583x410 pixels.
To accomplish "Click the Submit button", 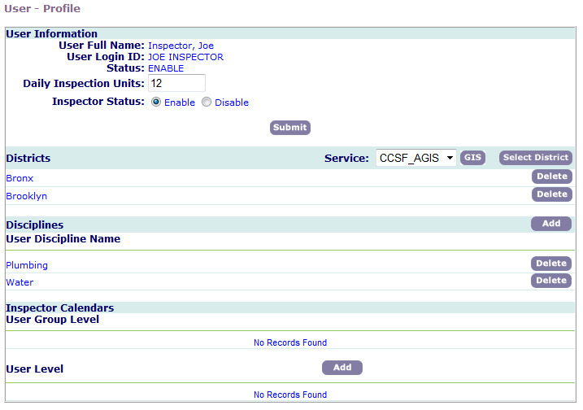I will coord(290,128).
